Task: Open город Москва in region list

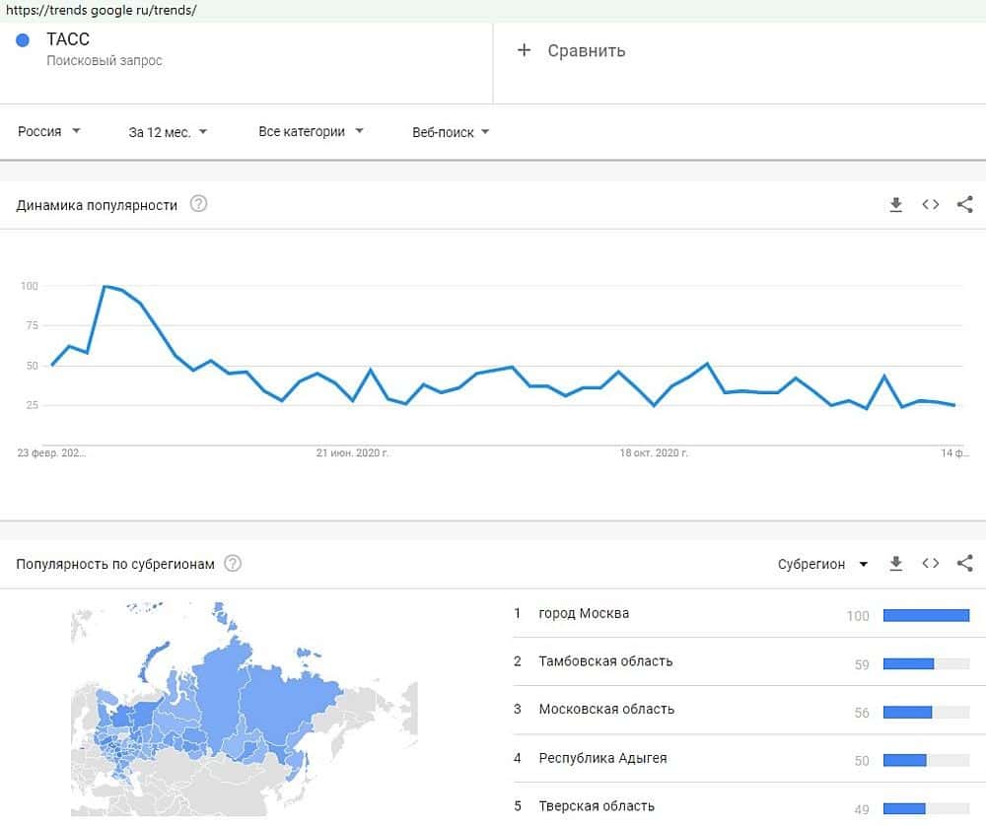Action: click(x=584, y=613)
